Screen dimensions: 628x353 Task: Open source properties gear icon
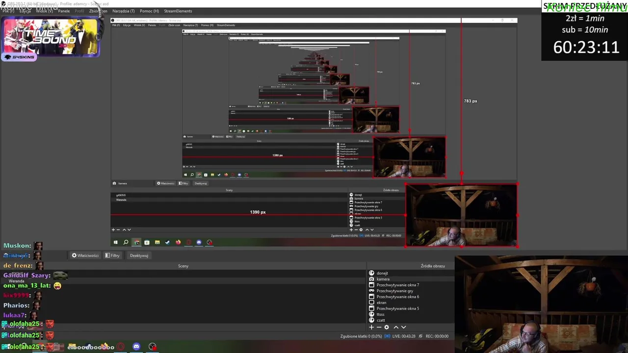tap(387, 327)
